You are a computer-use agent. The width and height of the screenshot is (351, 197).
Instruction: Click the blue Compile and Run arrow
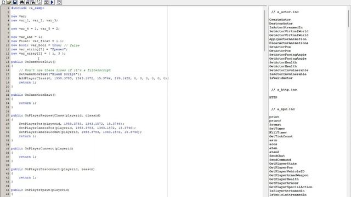pyautogui.click(x=52, y=2)
